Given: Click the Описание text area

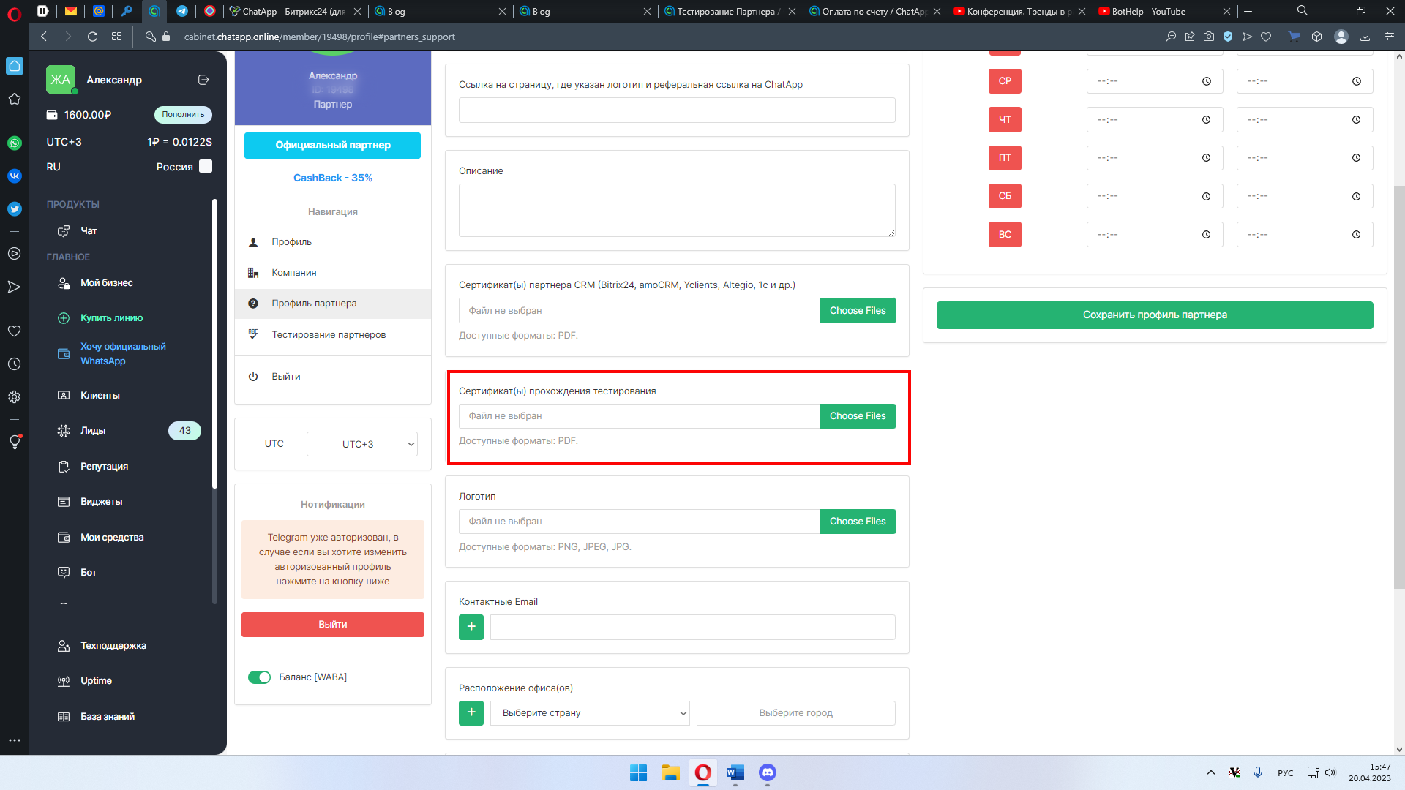Looking at the screenshot, I should [x=676, y=210].
